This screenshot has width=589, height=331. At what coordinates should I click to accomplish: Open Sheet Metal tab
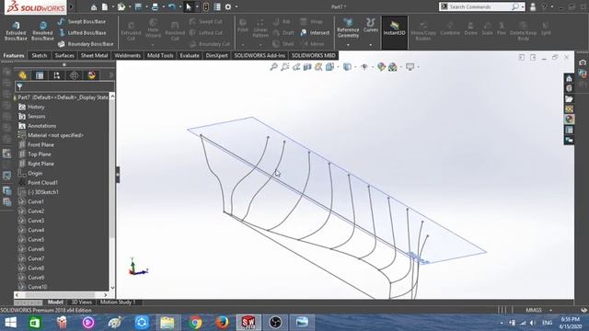[x=94, y=55]
